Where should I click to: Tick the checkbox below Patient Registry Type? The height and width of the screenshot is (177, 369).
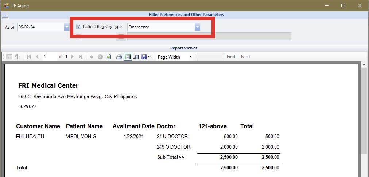coord(78,36)
